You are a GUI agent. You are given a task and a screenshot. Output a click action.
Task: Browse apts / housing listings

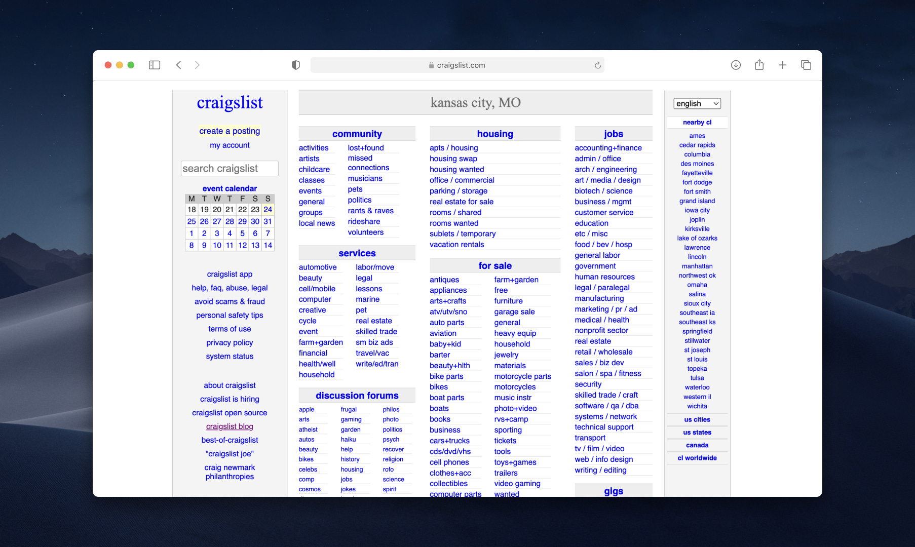click(x=453, y=147)
